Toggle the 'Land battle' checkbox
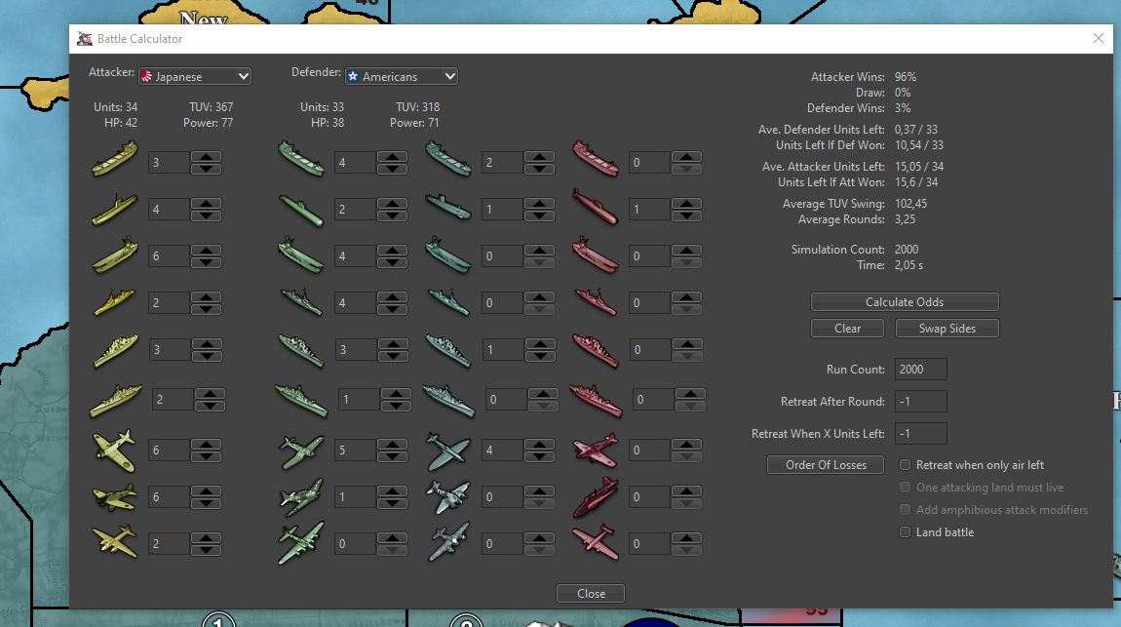Screen dimensions: 1121x627 click(x=905, y=532)
